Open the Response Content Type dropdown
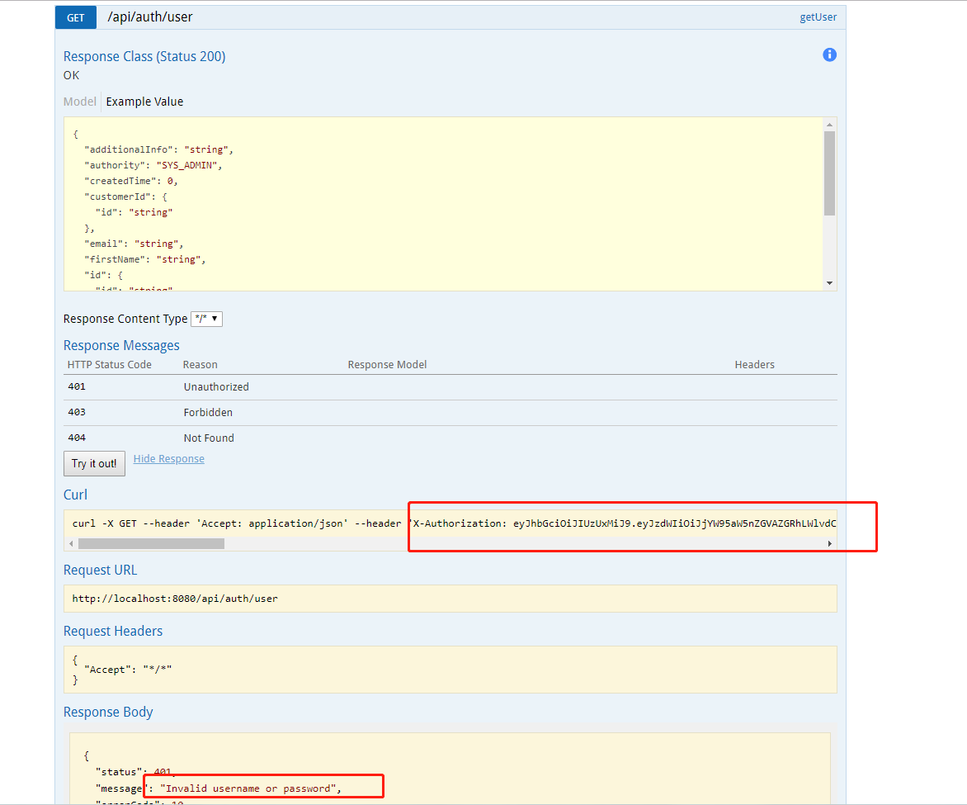The width and height of the screenshot is (967, 805). coord(206,318)
